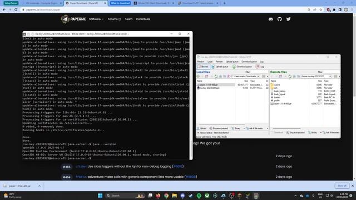Expand Upload status line in SFTP
The height and width of the screenshot is (200, 356).
[x=198, y=133]
